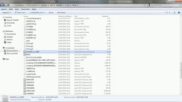The image size is (182, 102).
Task: Select Bibliotecas in the navigation pane
Action: click(9, 31)
